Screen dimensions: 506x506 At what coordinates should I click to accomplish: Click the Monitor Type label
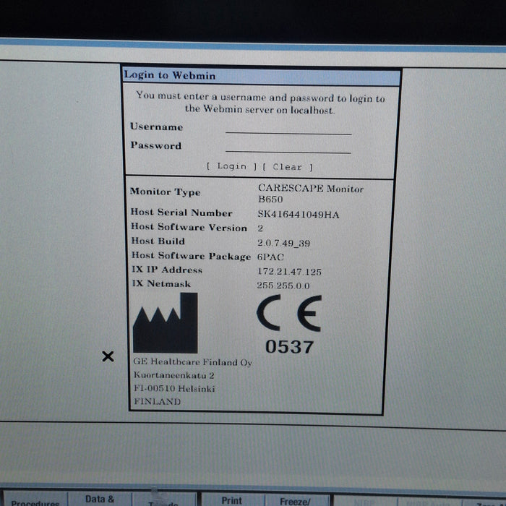[166, 192]
